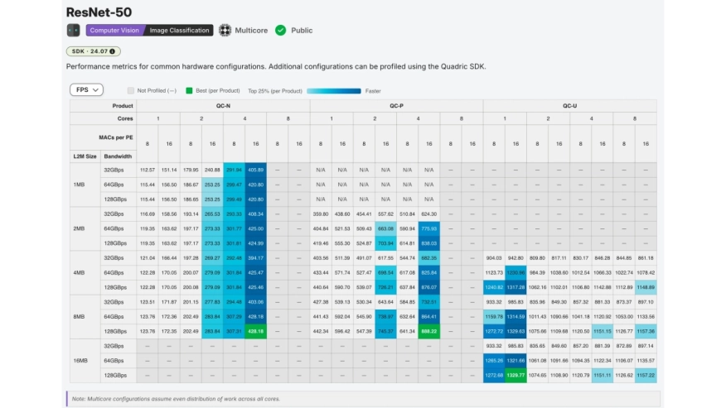Click the light blue cell showing 1148.89
Screen dimensions: 726x408
click(x=646, y=287)
